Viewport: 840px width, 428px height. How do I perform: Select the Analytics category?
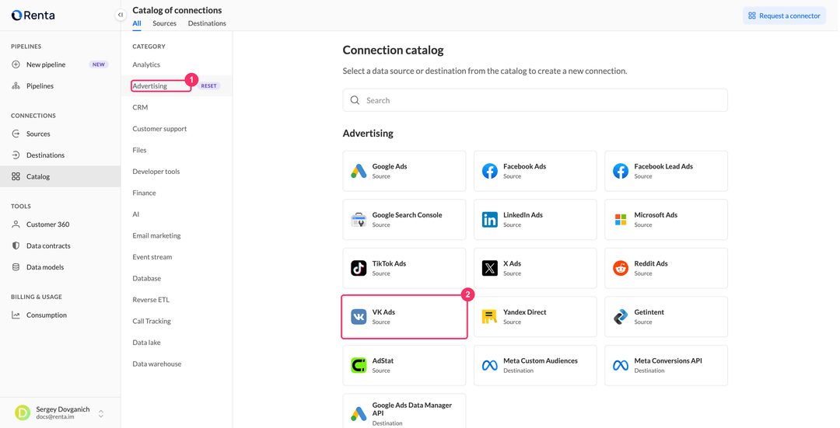point(146,64)
